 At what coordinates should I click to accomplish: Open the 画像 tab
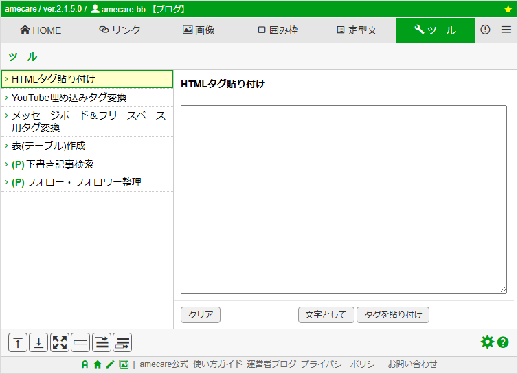199,30
